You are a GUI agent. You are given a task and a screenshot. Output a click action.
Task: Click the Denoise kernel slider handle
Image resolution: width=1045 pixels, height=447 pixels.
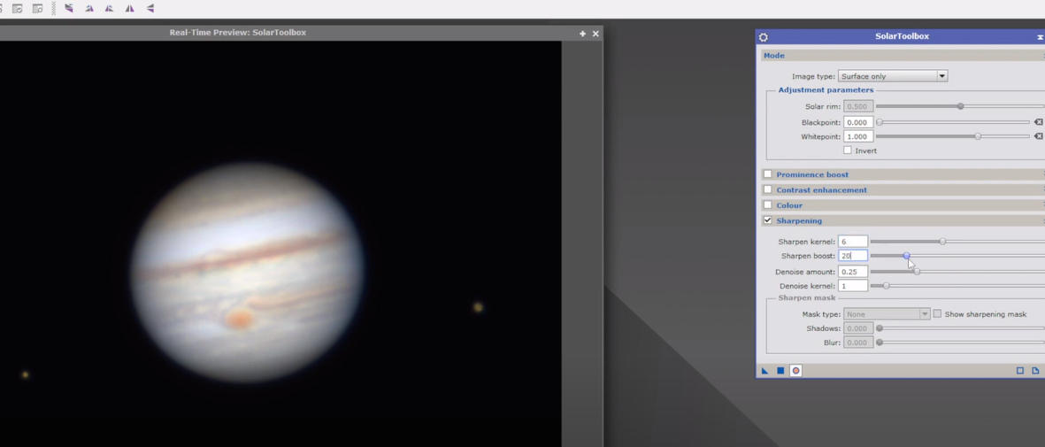(x=886, y=286)
